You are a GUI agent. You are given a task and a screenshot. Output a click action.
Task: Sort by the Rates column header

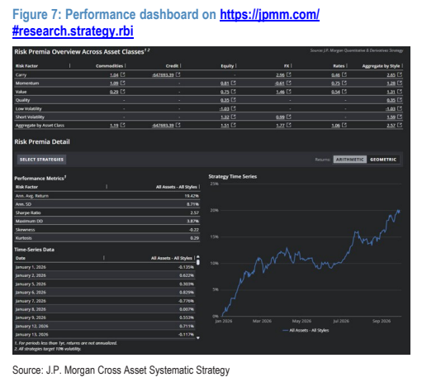[x=339, y=66]
